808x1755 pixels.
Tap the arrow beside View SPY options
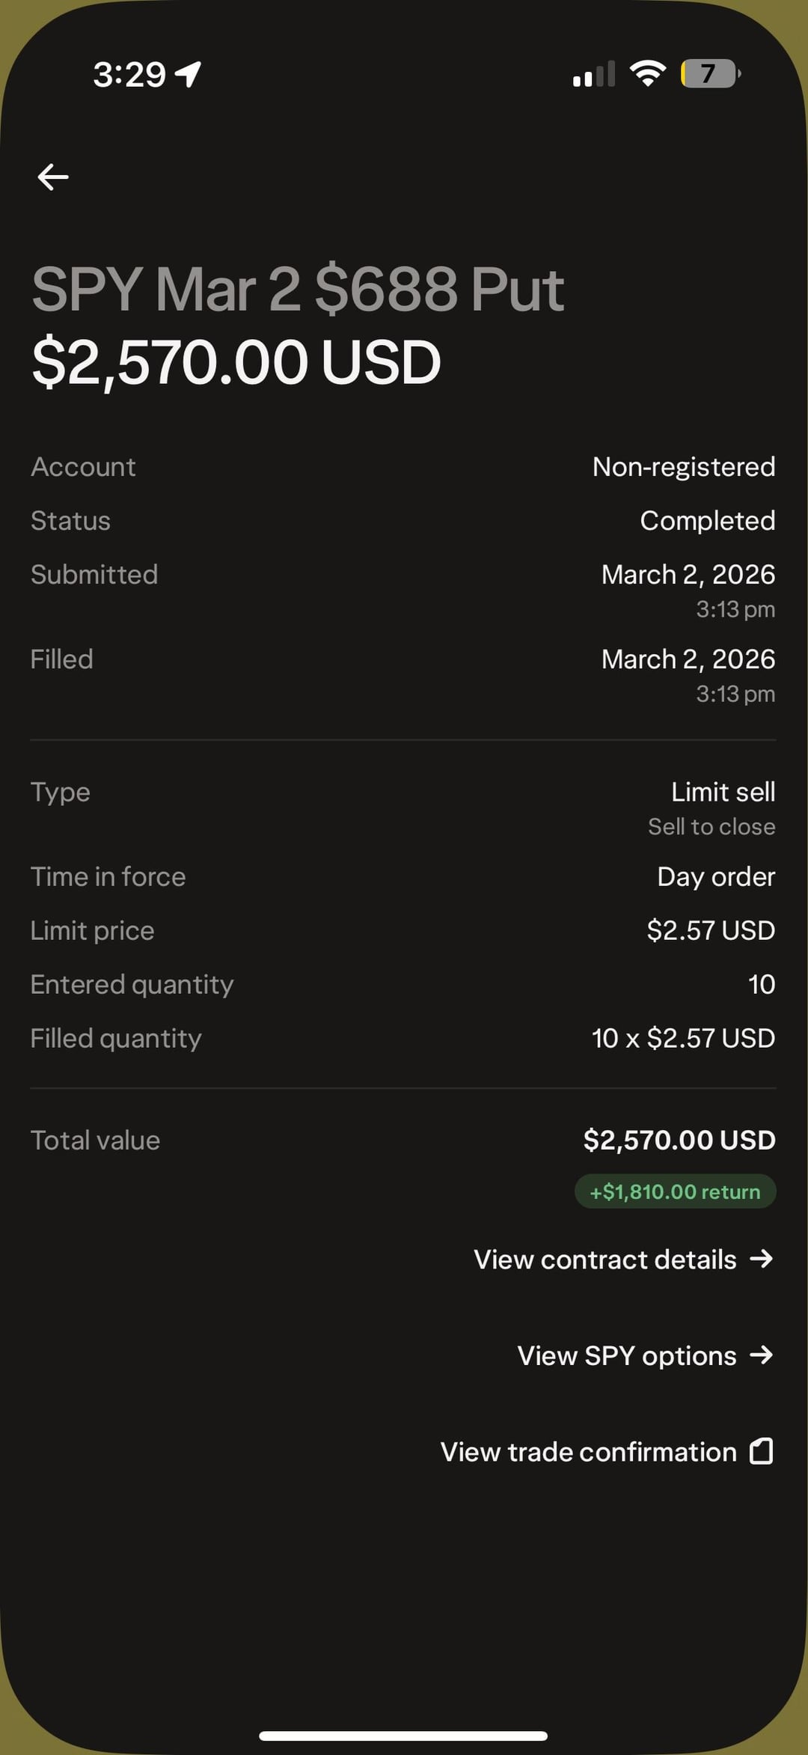point(762,1355)
